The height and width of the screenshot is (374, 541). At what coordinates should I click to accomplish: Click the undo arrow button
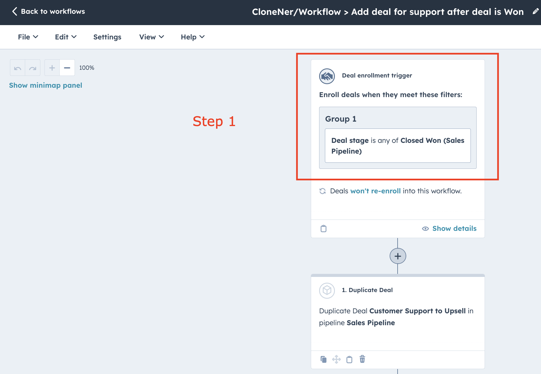pyautogui.click(x=18, y=68)
